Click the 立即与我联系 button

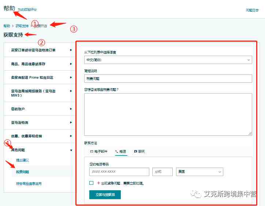pos(105,195)
